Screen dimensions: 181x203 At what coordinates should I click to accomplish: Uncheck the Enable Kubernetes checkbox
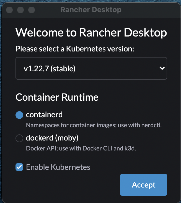coord(19,167)
